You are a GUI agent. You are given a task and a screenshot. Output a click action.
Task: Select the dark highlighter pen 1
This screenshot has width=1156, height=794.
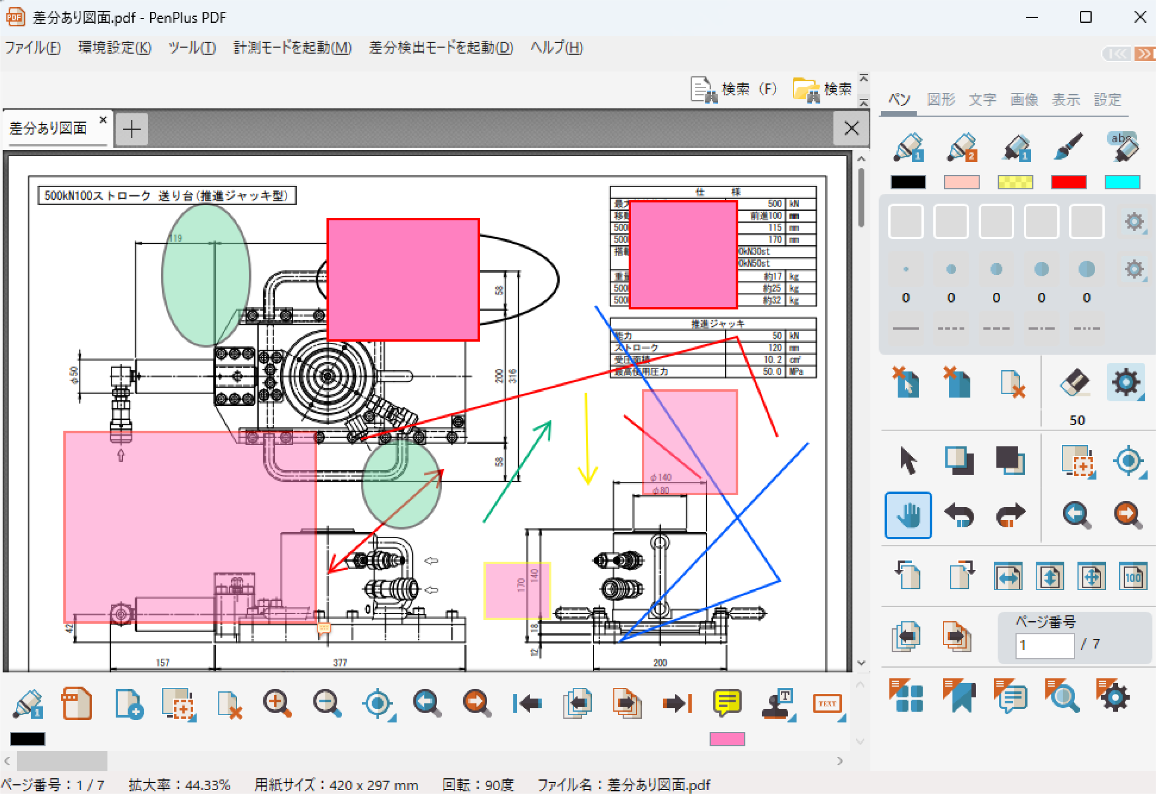[x=1015, y=147]
